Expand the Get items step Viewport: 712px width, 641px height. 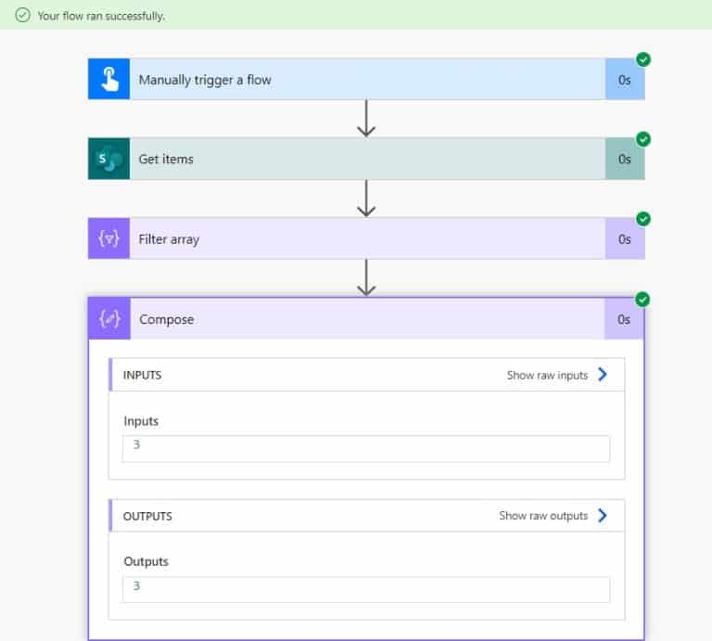point(366,159)
